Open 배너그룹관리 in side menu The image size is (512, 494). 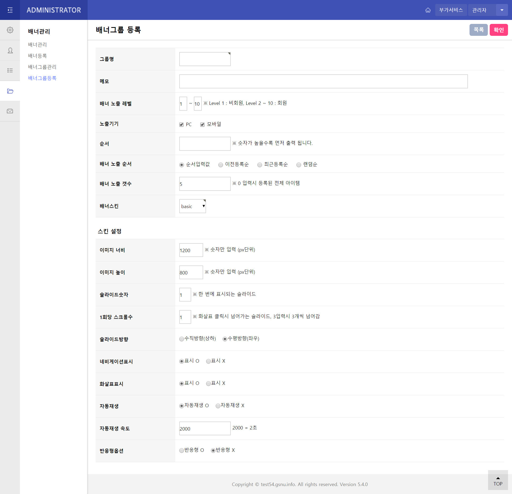point(42,67)
